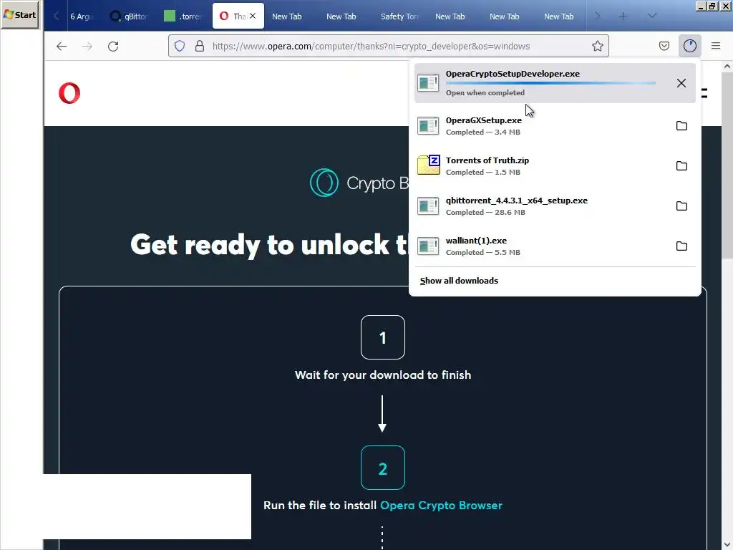733x550 pixels.
Task: Open a new tab with plus
Action: [623, 16]
